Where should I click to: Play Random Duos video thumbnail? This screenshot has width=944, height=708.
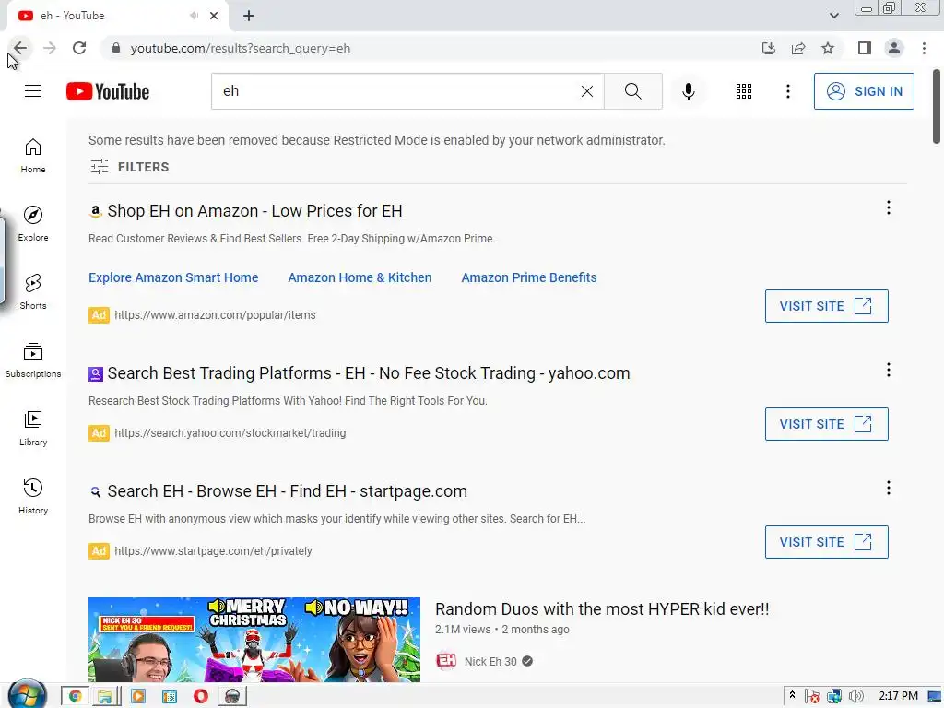254,640
